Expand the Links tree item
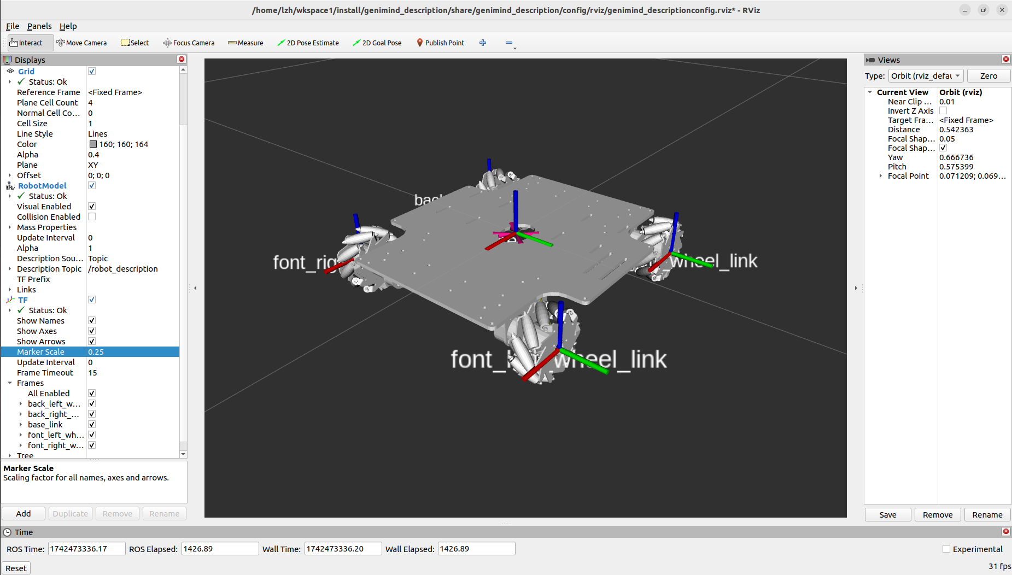Screen dimensions: 1012x575 10,290
